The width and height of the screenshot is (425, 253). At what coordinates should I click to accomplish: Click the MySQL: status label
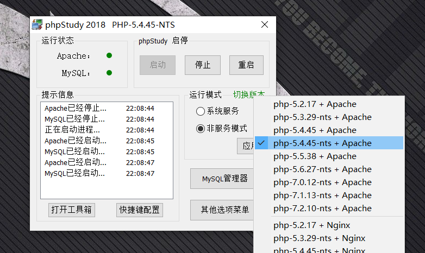(x=76, y=73)
